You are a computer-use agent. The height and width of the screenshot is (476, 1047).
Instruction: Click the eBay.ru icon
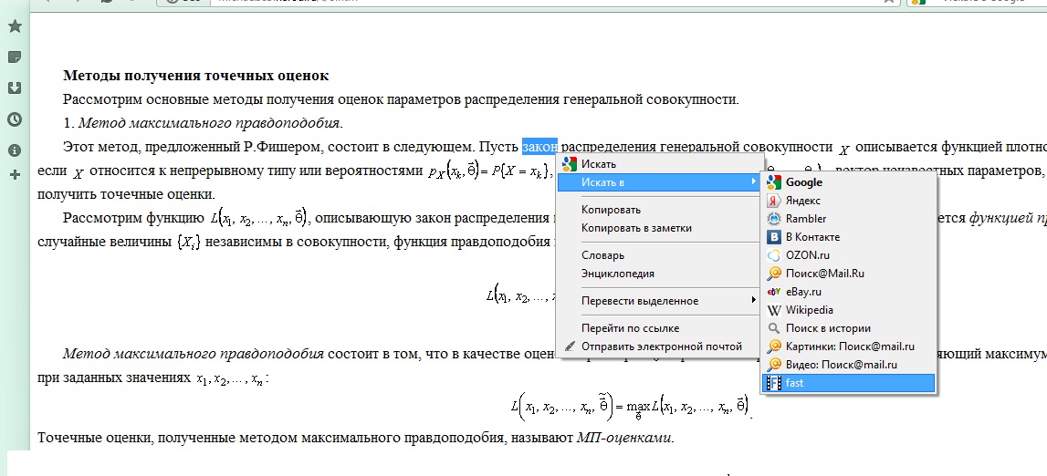tap(774, 291)
